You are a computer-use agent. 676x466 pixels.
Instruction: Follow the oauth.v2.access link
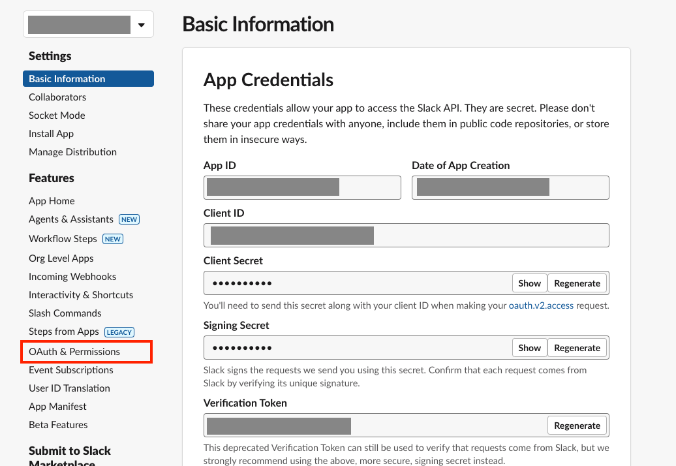coord(541,305)
